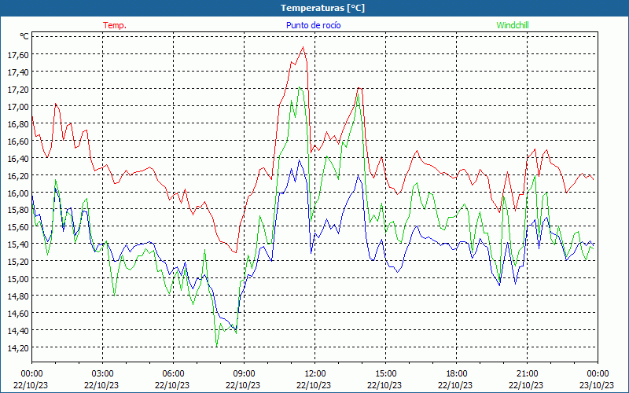Click the 17,00 y-axis value
The width and height of the screenshot is (629, 393).
18,107
